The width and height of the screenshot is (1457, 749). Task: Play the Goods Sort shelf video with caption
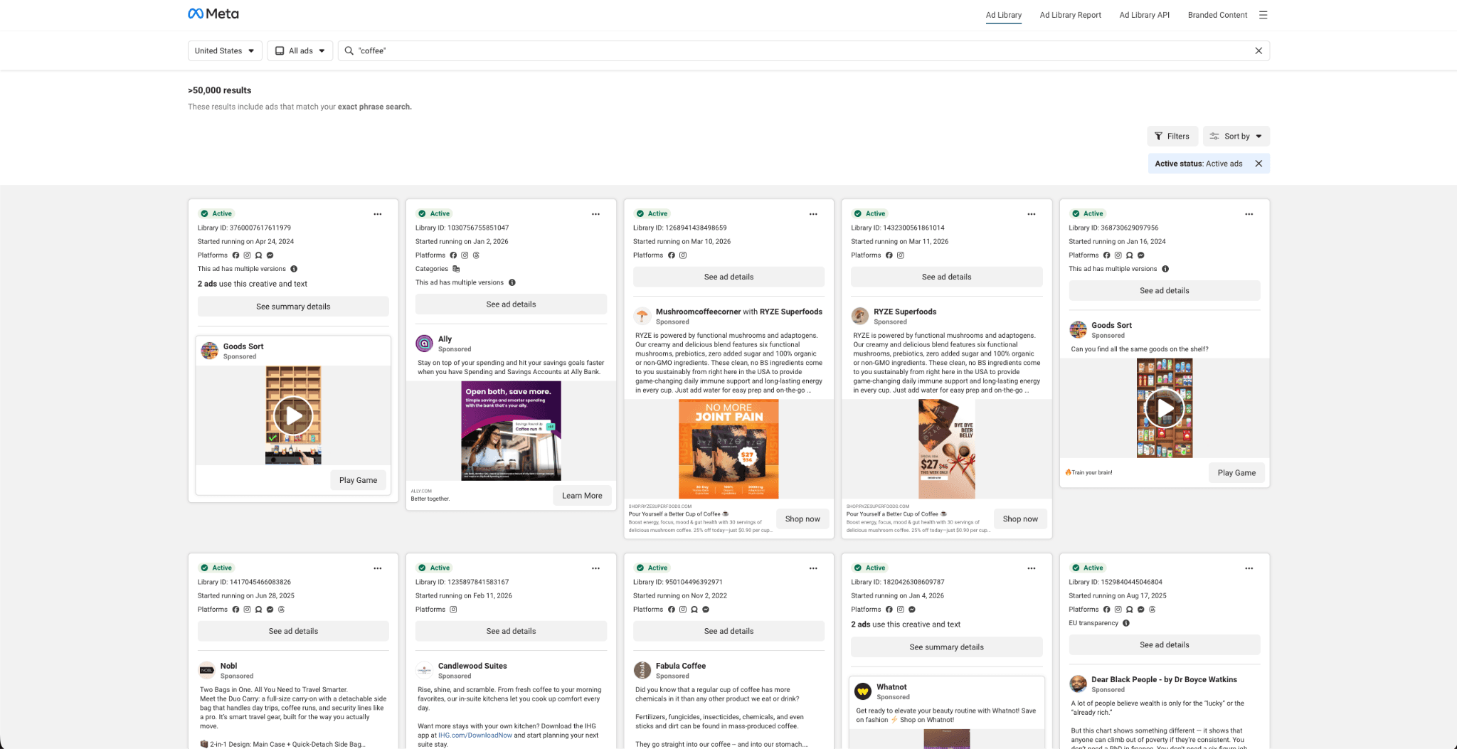point(1165,408)
